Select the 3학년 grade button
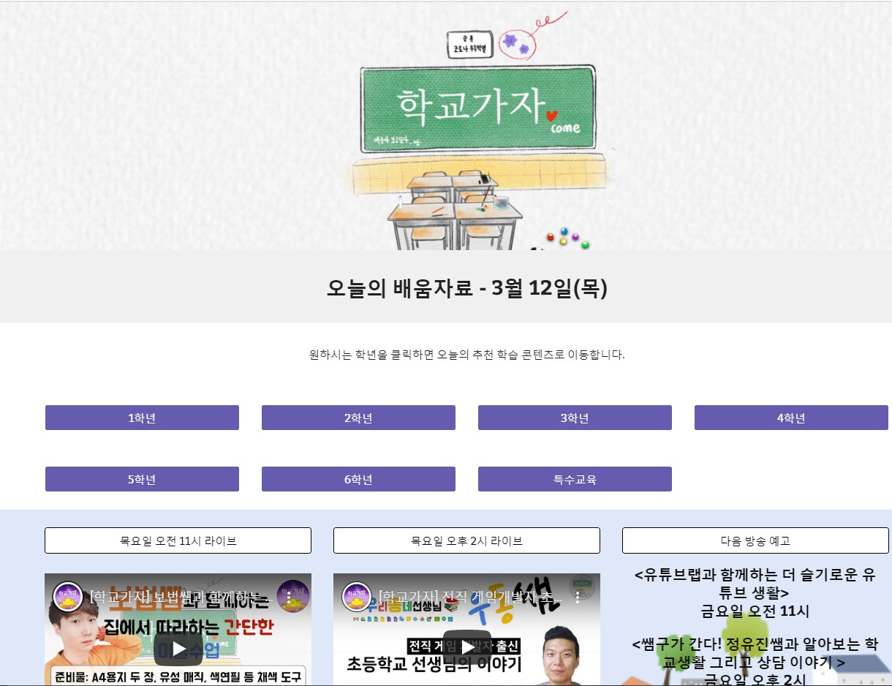 (x=575, y=418)
